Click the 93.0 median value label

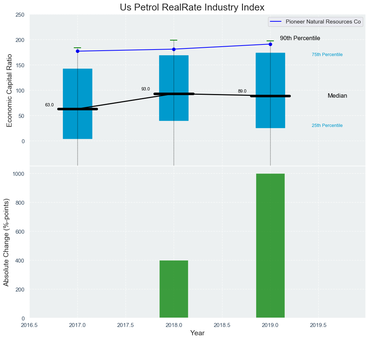tap(145, 89)
